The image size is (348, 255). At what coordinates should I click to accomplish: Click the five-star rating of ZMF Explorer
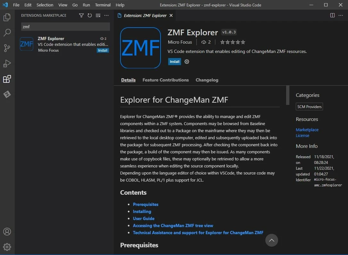[x=233, y=42]
